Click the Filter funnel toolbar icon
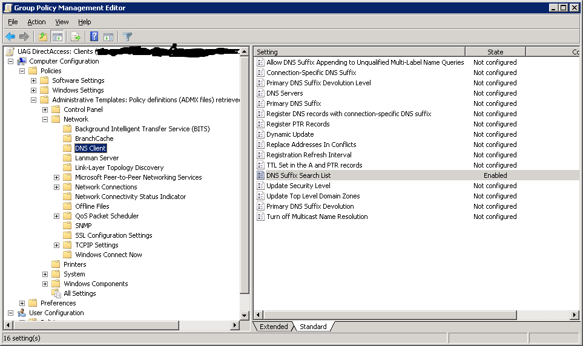The image size is (583, 346). click(128, 36)
